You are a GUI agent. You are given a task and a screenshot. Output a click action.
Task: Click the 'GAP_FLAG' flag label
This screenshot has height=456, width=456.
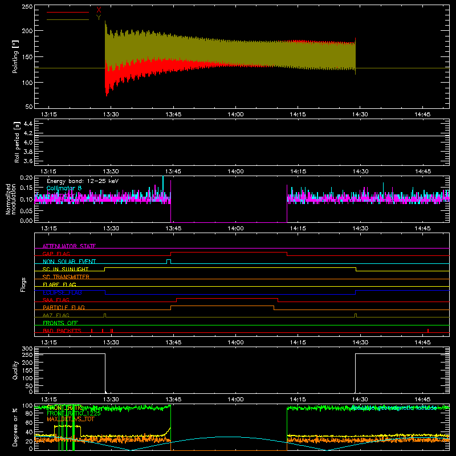(x=56, y=254)
